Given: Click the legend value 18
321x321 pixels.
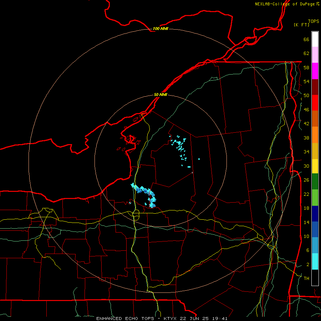Looking at the screenshot, I should 306,208.
